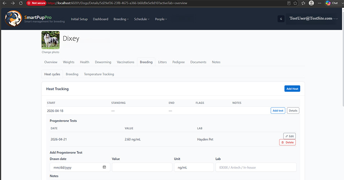Select the Breeding sub-tab next to Heat cycles
The image size is (344, 180).
coord(72,74)
